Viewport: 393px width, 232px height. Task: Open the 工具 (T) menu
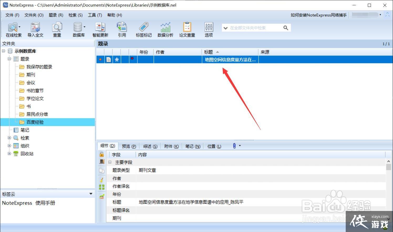click(95, 15)
